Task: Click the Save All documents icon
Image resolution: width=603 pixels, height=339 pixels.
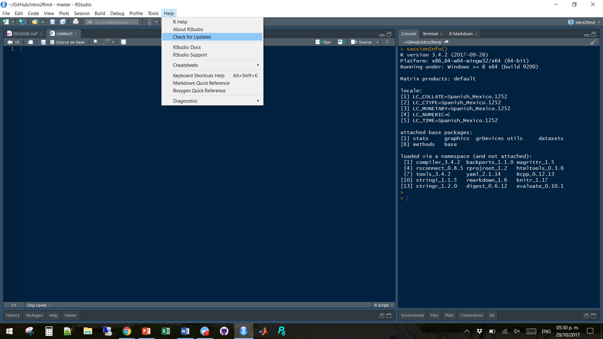Action: [x=63, y=22]
